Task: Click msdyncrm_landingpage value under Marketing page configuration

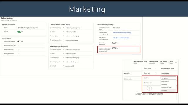Action: coord(72,62)
